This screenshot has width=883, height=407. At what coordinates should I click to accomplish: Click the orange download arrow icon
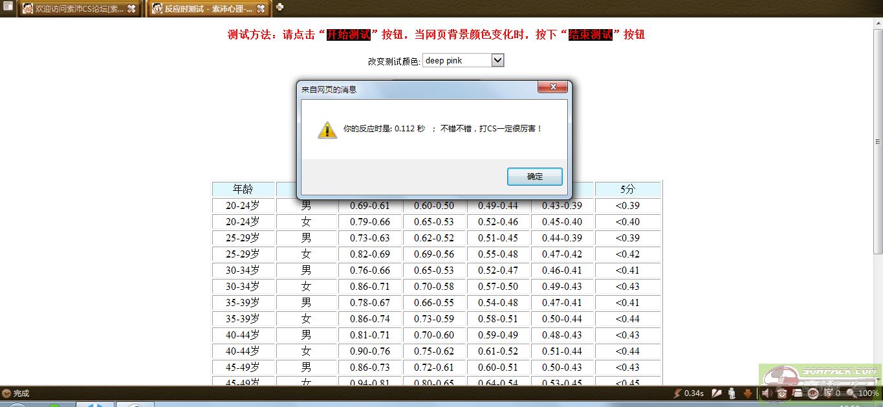pos(748,393)
